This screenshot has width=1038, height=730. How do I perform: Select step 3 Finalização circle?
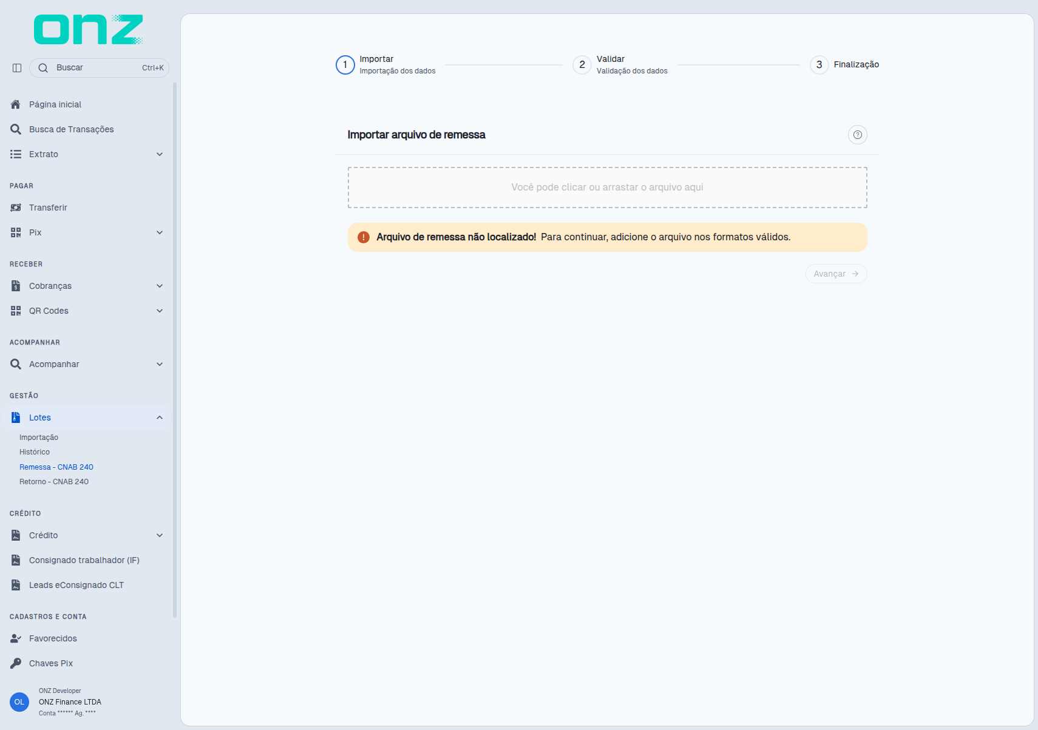point(819,65)
